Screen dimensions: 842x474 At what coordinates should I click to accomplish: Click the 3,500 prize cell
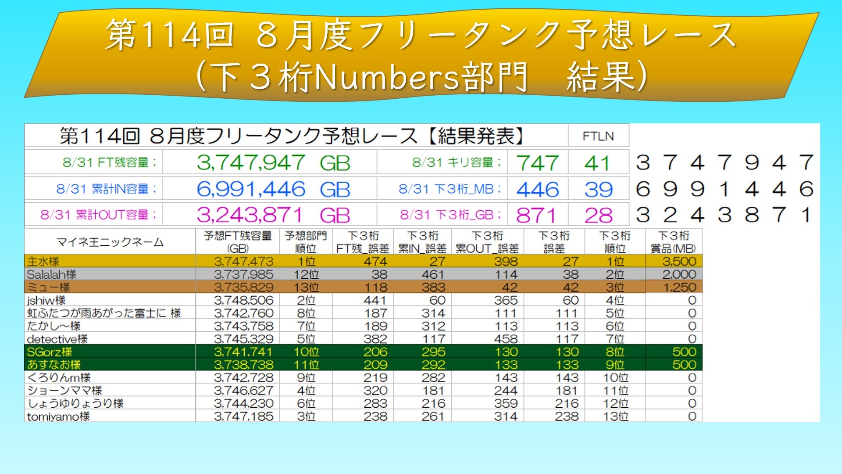[x=679, y=262]
